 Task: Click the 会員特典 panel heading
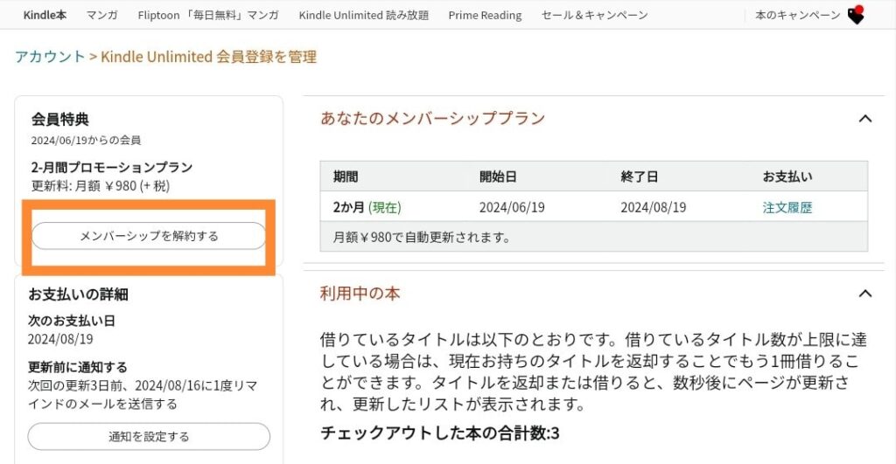[60, 119]
